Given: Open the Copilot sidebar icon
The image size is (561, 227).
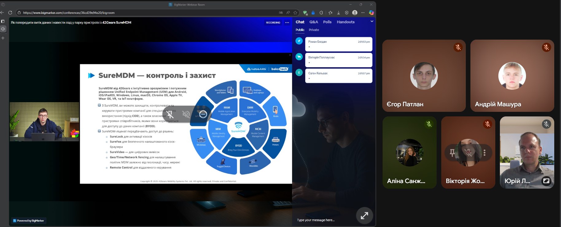Looking at the screenshot, I should [371, 13].
